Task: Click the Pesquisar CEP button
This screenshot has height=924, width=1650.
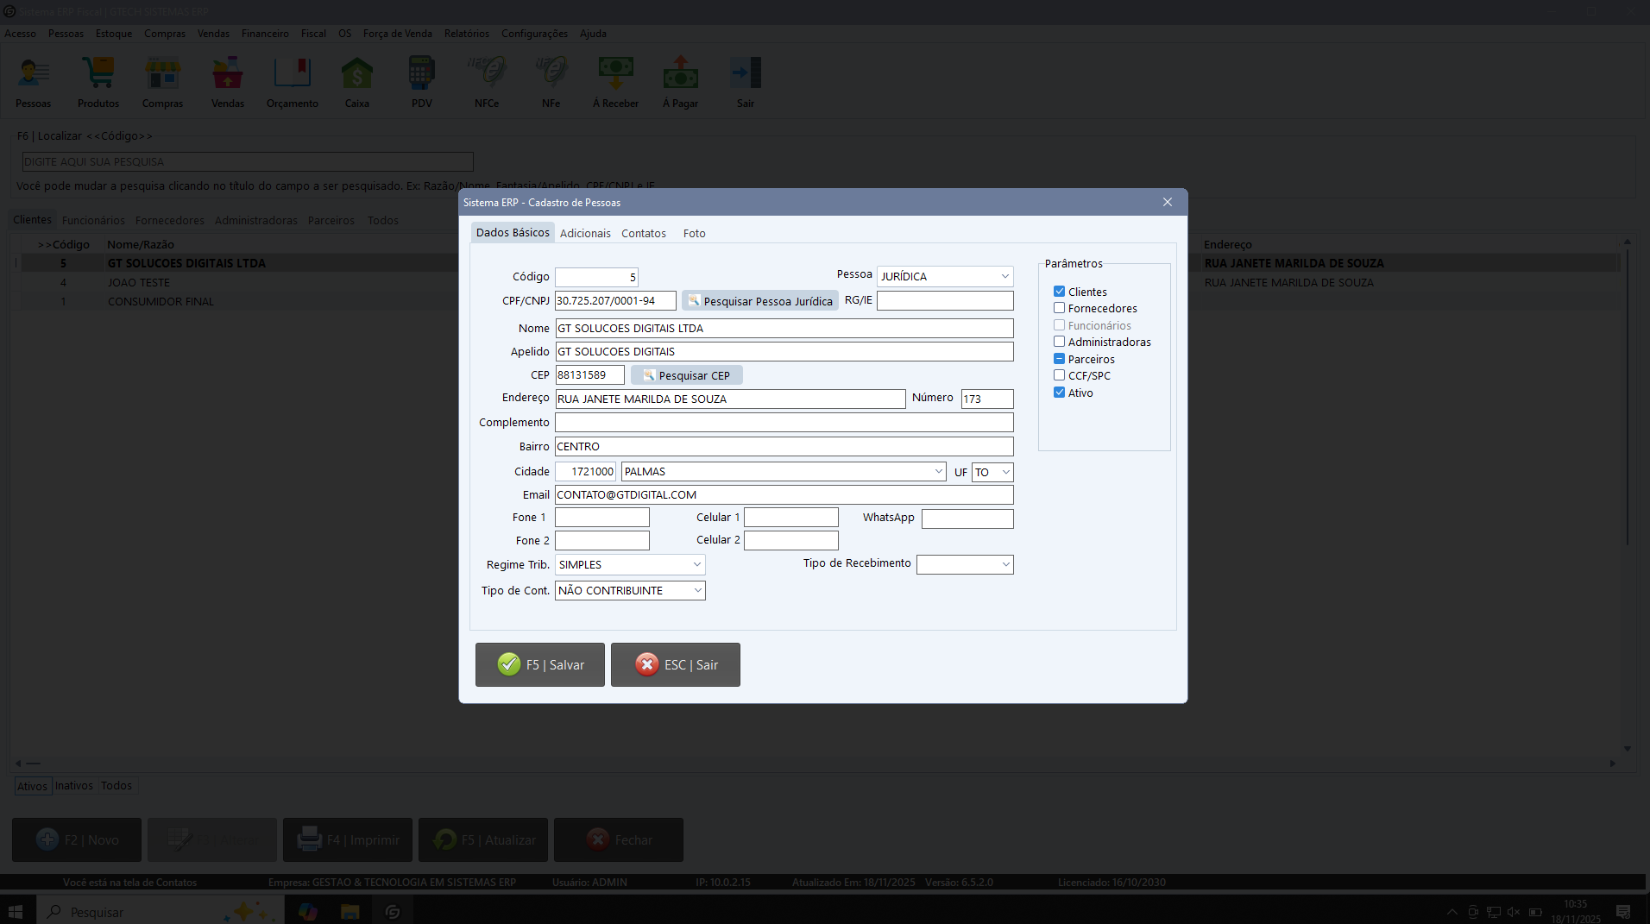Action: (687, 375)
